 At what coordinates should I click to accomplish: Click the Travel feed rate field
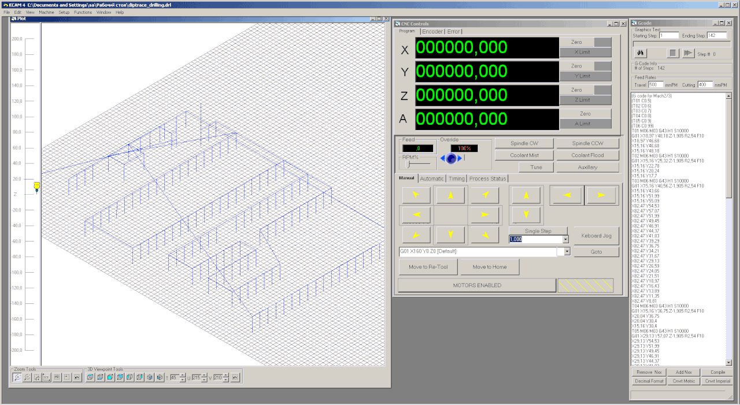pyautogui.click(x=656, y=84)
